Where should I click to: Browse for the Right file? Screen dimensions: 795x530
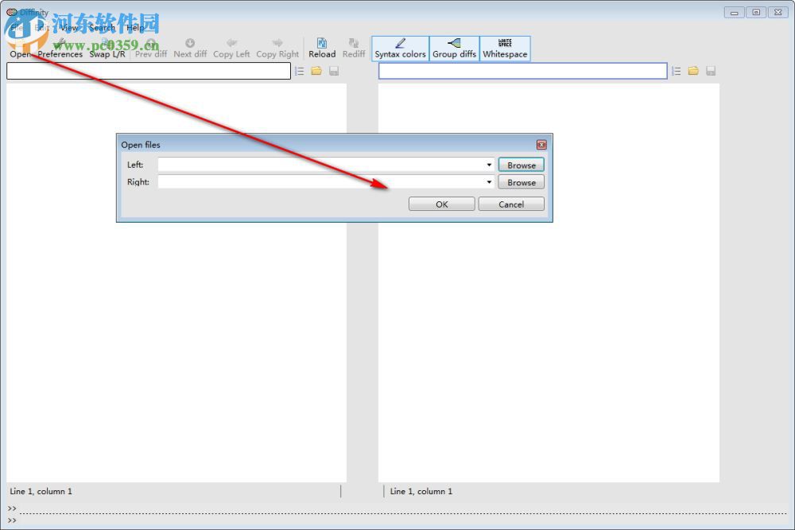click(x=522, y=181)
